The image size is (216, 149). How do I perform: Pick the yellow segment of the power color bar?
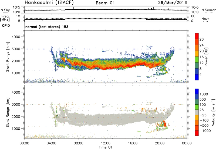197,54
